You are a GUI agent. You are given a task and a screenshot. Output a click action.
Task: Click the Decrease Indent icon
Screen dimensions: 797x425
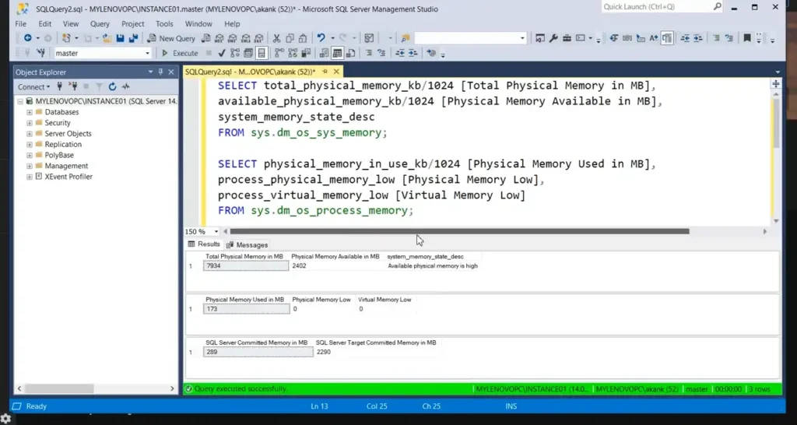(400, 53)
